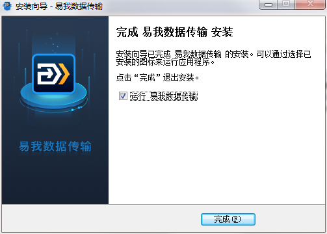327x234 pixels.
Task: Click the 安装向导 - 易我数据传输 window title text
Action: pos(59,6)
